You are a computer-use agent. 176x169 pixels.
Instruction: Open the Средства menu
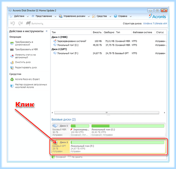[x=102, y=16]
